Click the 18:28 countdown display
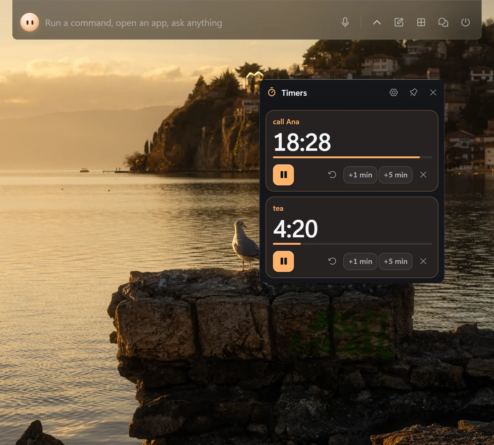Image resolution: width=494 pixels, height=445 pixels. click(302, 142)
